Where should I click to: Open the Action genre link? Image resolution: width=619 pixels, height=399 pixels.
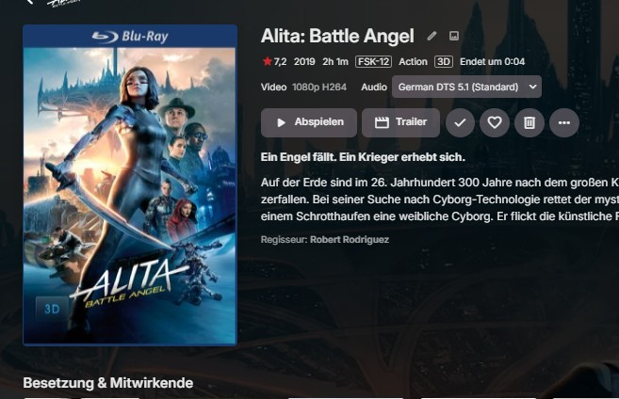pos(413,62)
